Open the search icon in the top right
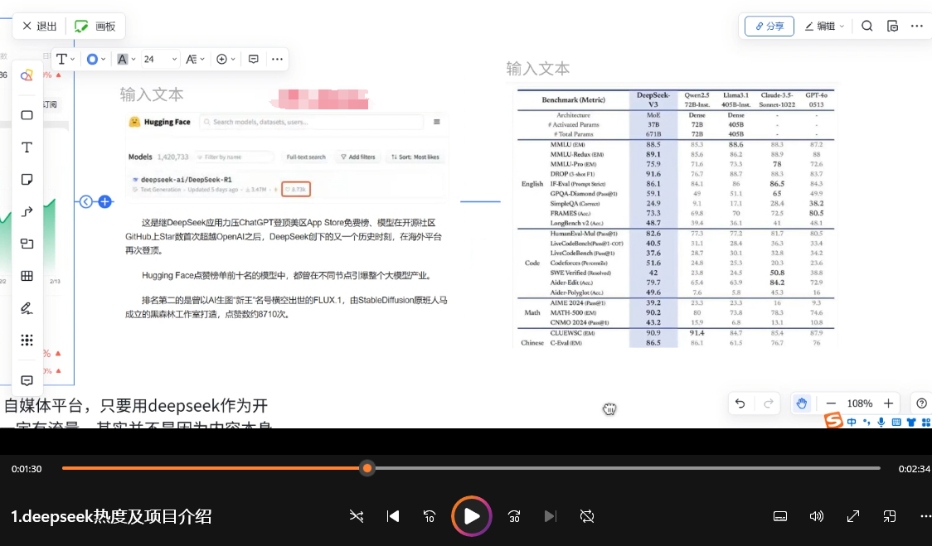The width and height of the screenshot is (932, 546). point(866,27)
